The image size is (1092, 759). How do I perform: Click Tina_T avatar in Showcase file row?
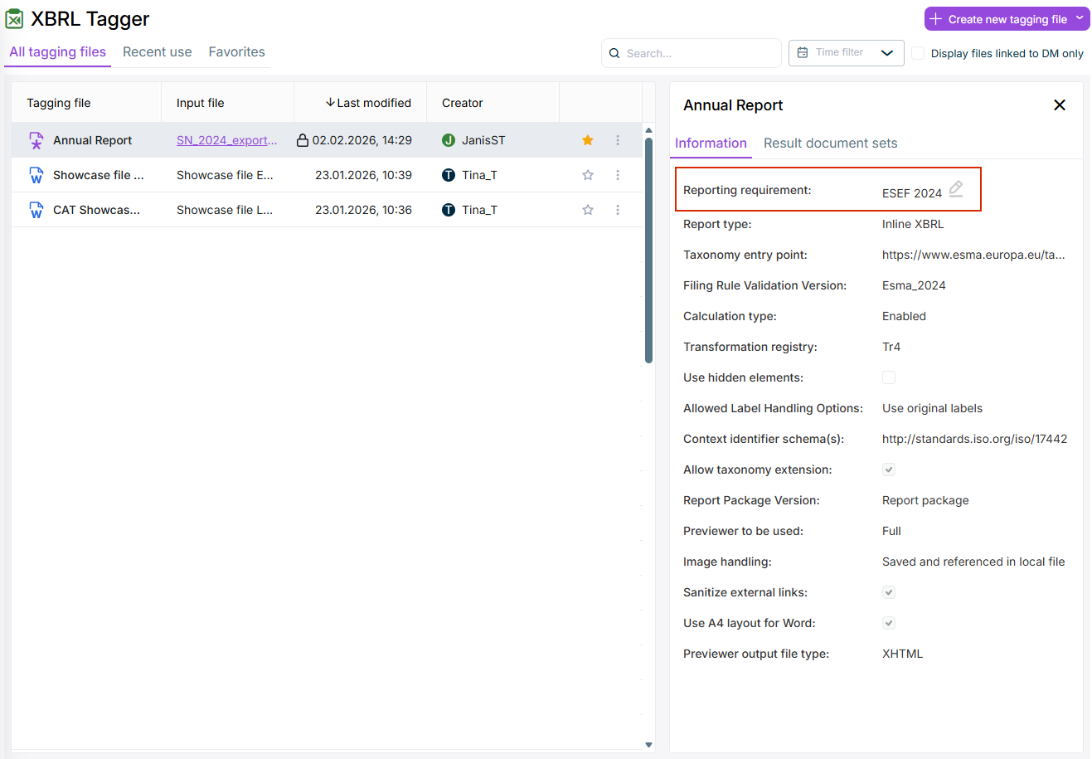coord(449,175)
